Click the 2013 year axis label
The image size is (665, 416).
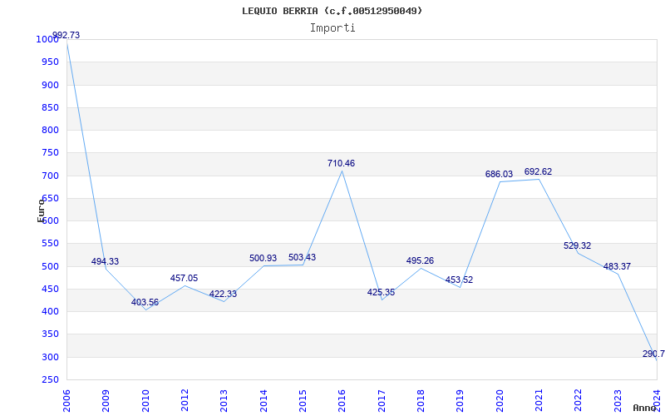[x=224, y=401]
